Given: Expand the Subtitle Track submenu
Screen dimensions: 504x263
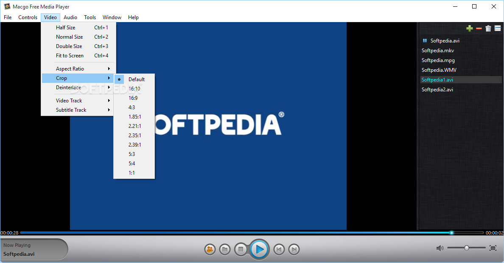Looking at the screenshot, I should [x=78, y=110].
